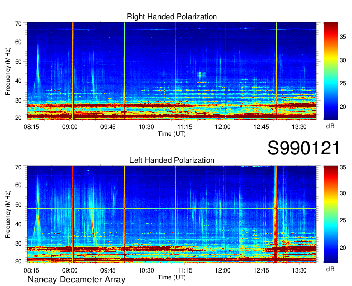Click the 25 value on left-handed color bar

[x=343, y=220]
